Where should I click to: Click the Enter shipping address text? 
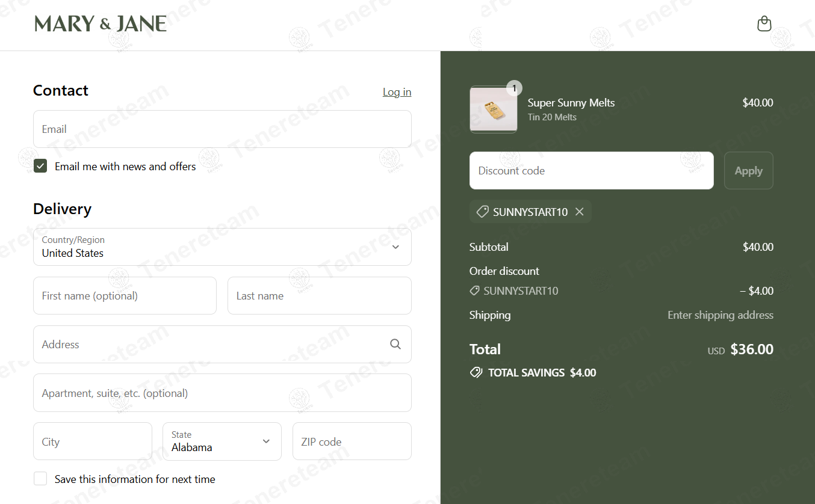pos(720,315)
